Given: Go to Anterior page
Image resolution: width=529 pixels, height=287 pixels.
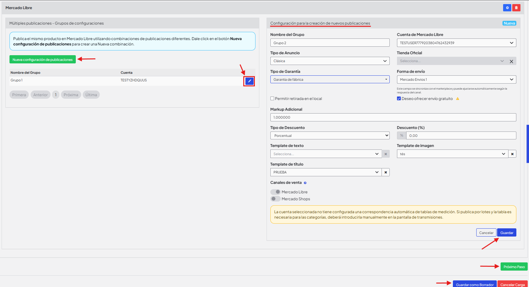Looking at the screenshot, I should (x=40, y=95).
